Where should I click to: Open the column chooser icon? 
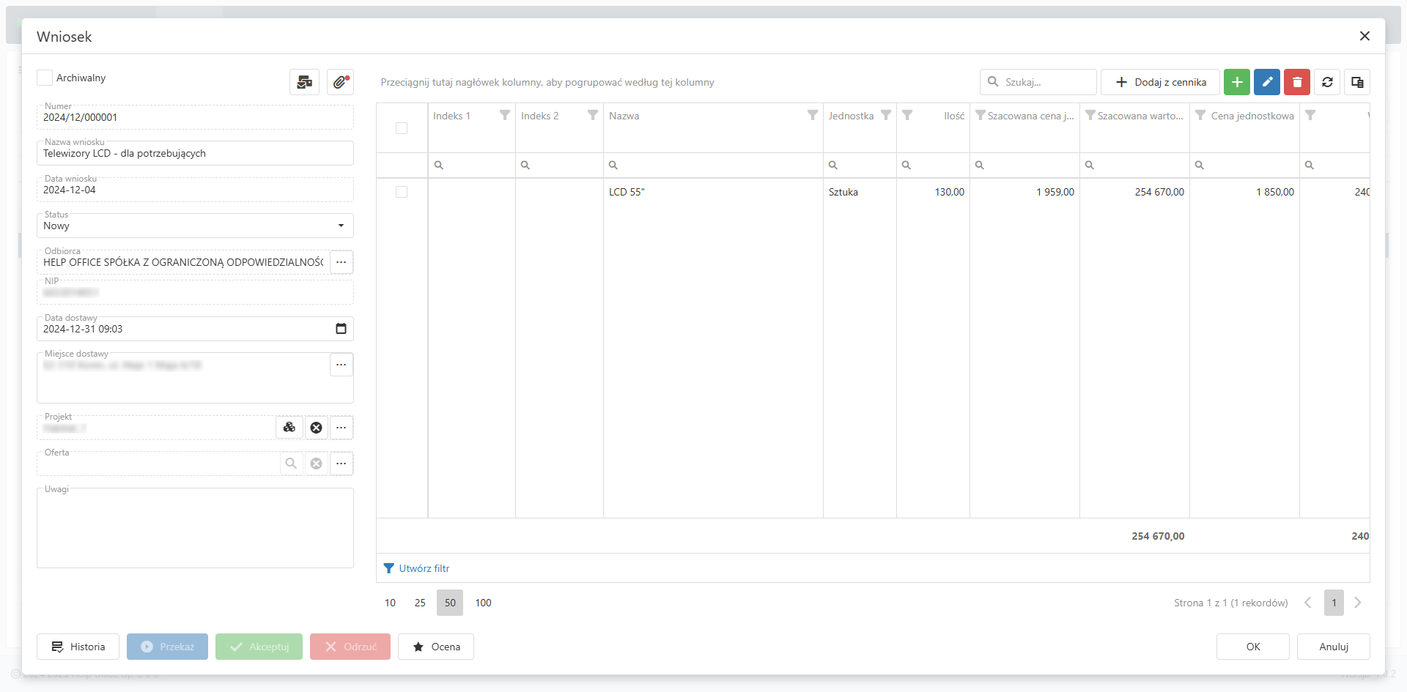pos(1357,82)
